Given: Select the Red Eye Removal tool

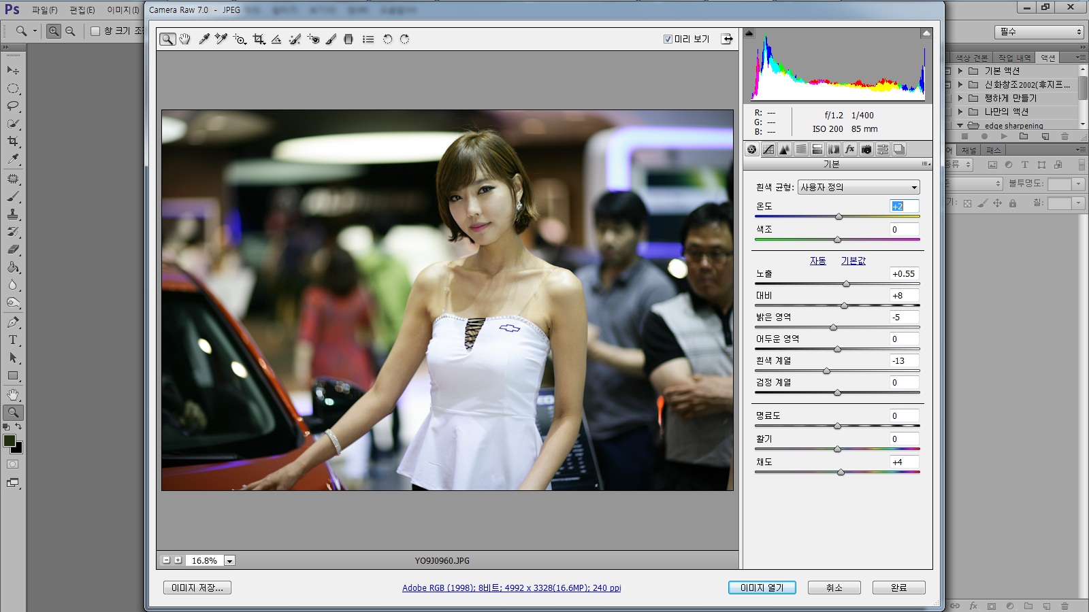Looking at the screenshot, I should (x=313, y=39).
